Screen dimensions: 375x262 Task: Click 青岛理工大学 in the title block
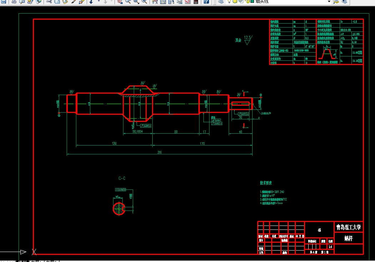click(x=349, y=227)
